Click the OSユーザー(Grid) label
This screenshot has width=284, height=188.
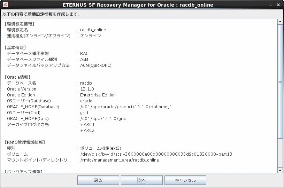pos(24,113)
